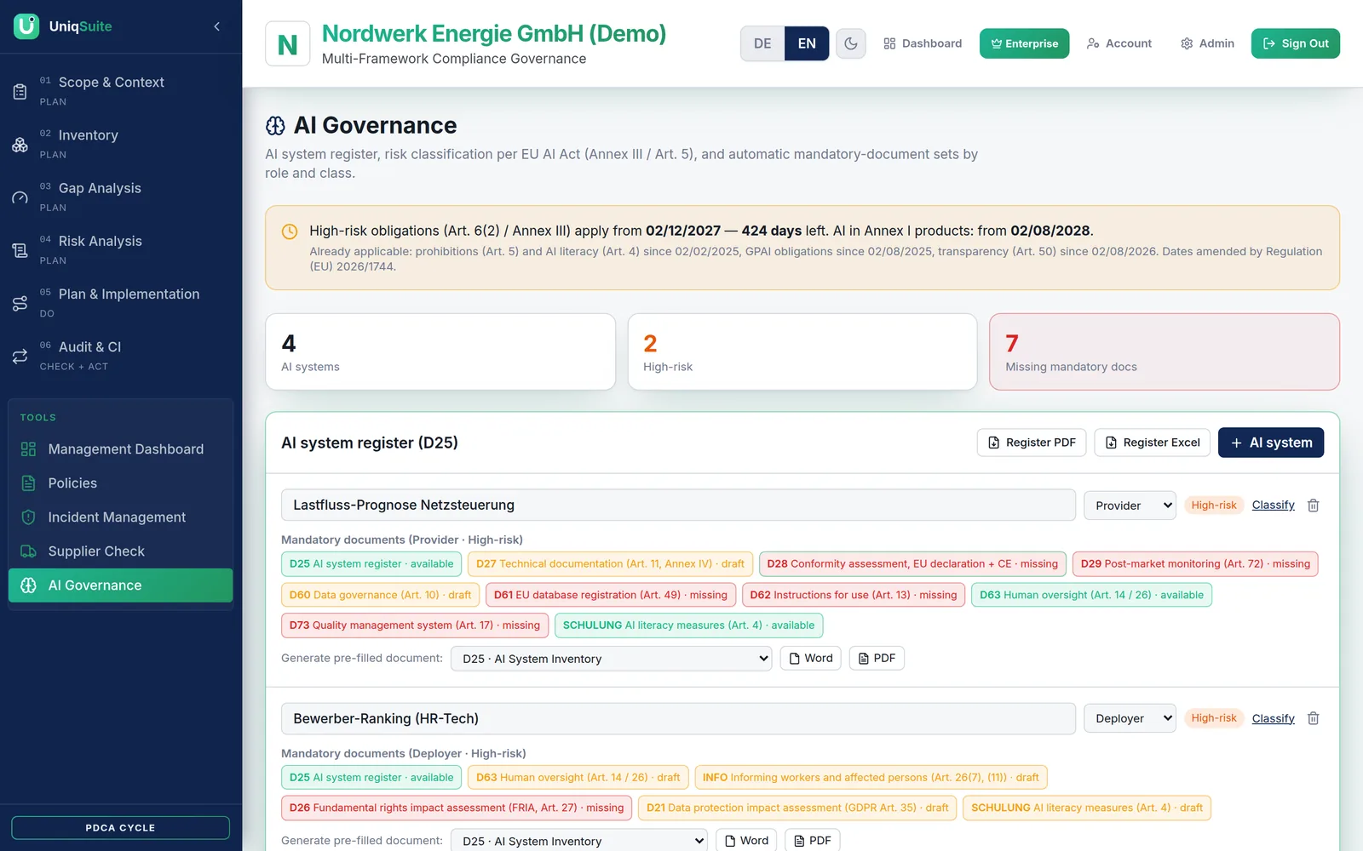Switch language to DE

point(762,43)
